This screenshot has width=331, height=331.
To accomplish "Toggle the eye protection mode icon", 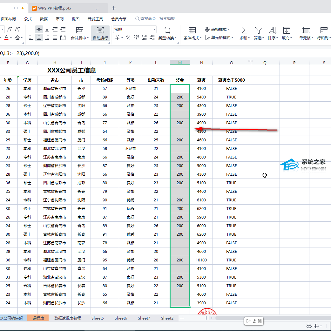I will click(309, 326).
